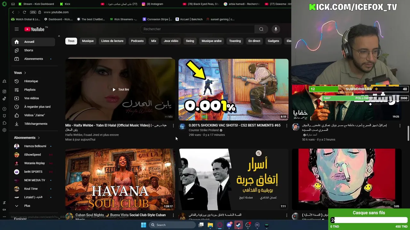
Task: Select the Mix filter chip
Action: (x=154, y=41)
